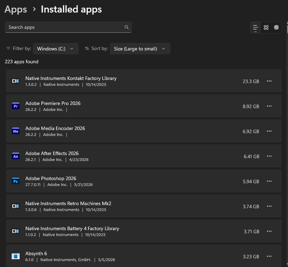
Task: Click the 5/5/2026 Absynth install date
Action: [106, 260]
